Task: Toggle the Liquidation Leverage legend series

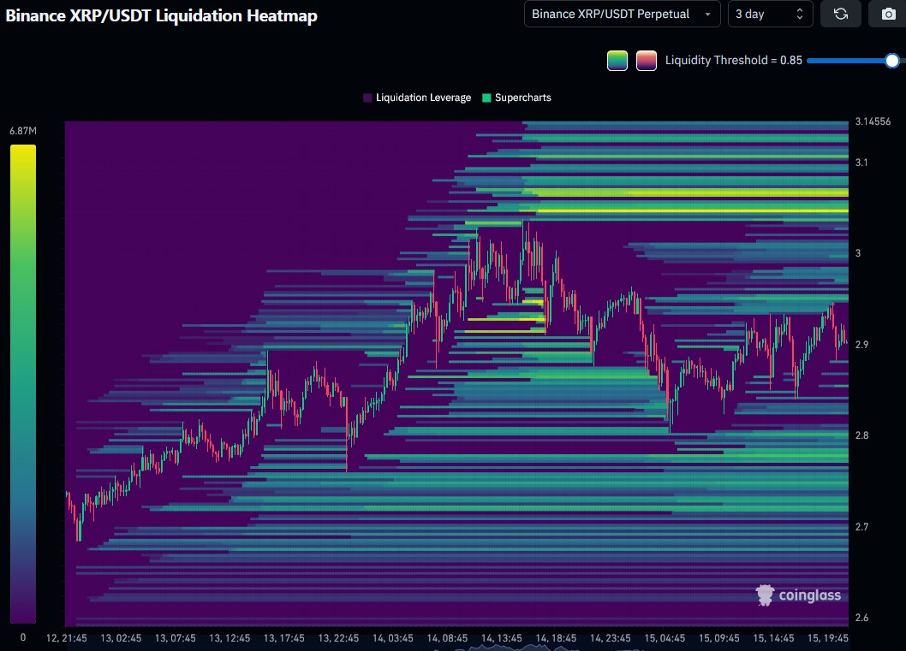Action: (x=417, y=98)
